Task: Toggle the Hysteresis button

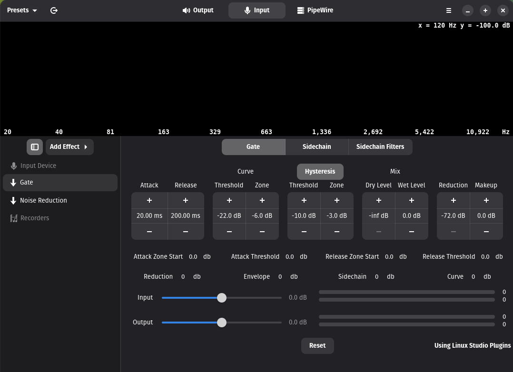Action: point(320,172)
